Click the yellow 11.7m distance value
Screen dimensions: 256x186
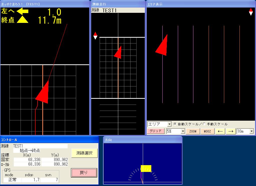(50, 20)
